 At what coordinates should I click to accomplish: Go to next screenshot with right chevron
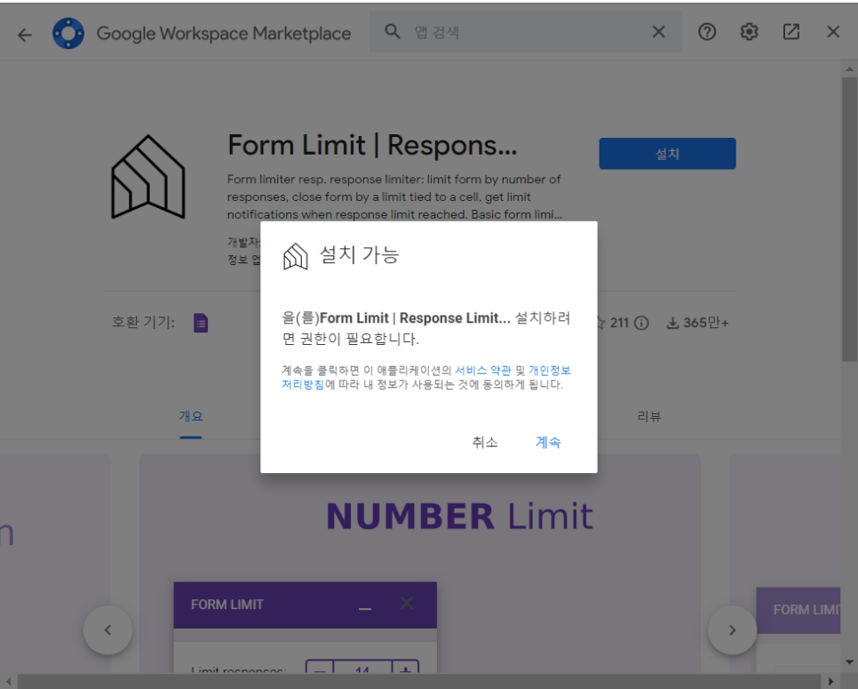pos(732,629)
